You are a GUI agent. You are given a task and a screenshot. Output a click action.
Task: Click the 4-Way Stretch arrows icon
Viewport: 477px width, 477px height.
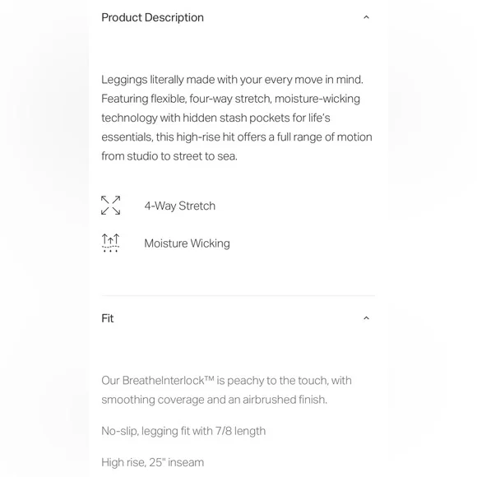point(110,206)
